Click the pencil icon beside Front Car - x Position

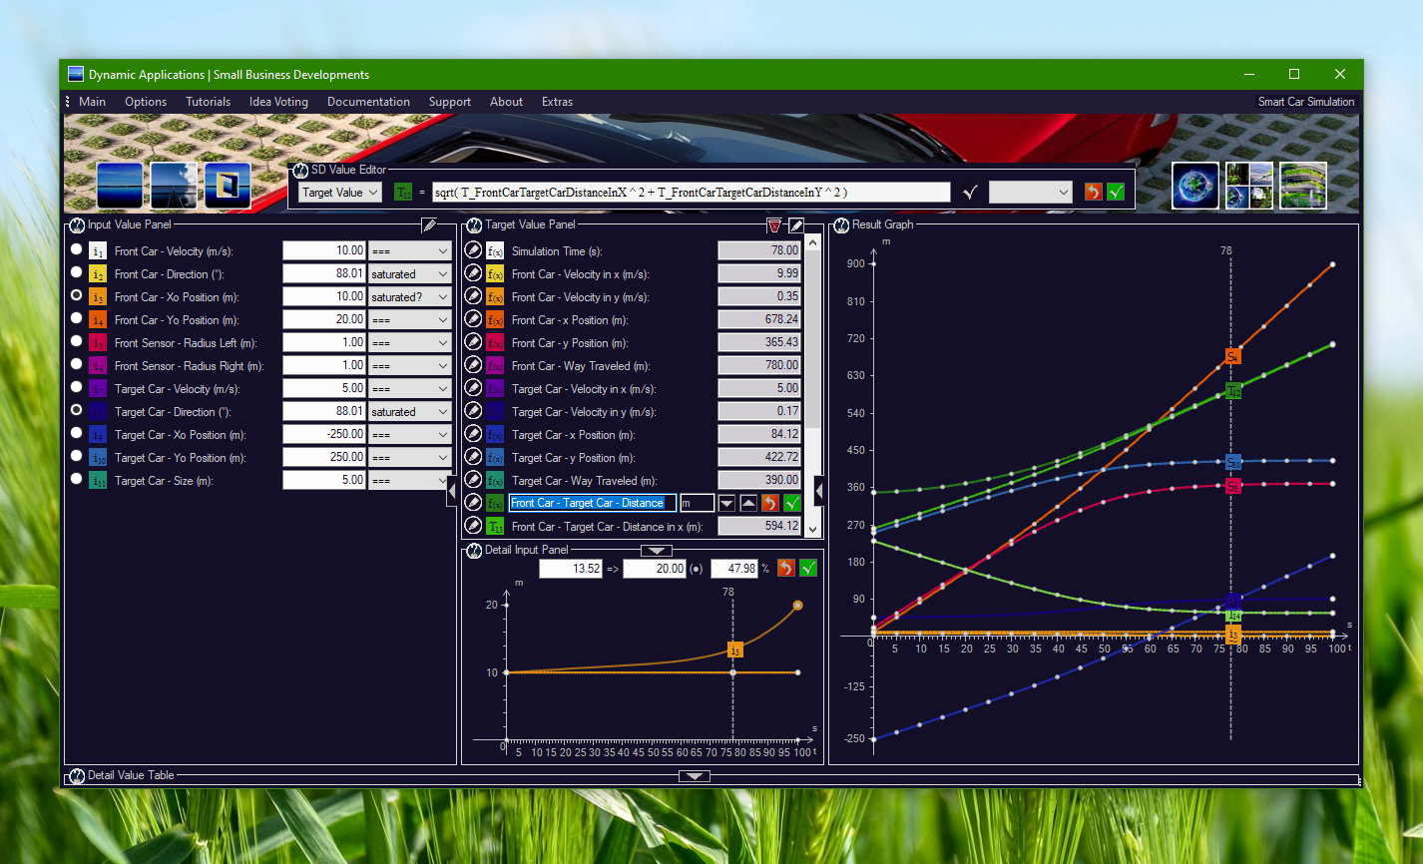tap(473, 318)
